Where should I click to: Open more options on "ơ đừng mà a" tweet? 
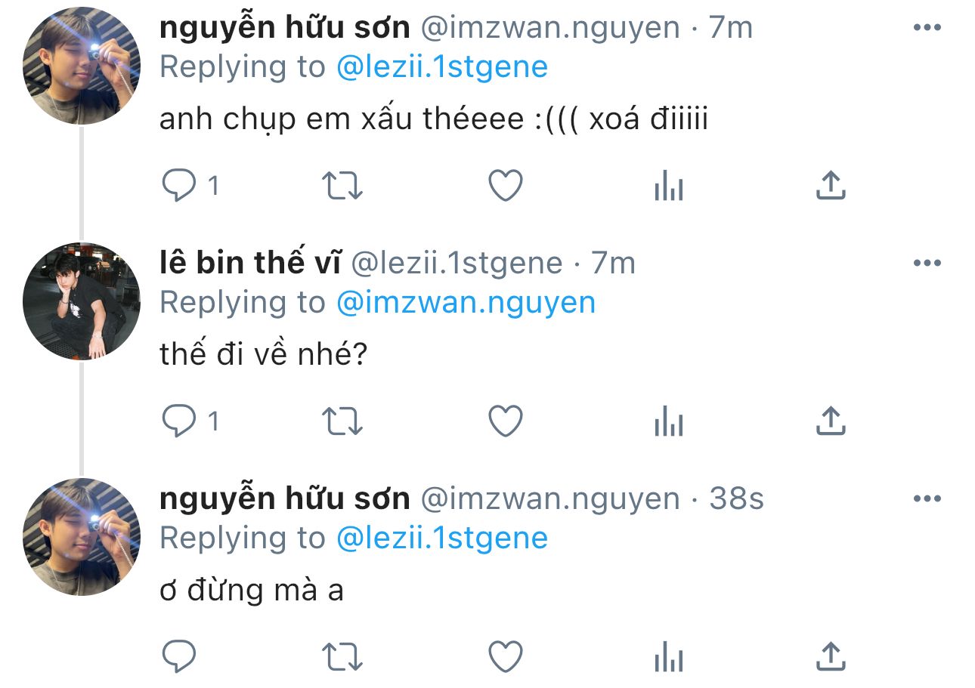click(x=927, y=499)
